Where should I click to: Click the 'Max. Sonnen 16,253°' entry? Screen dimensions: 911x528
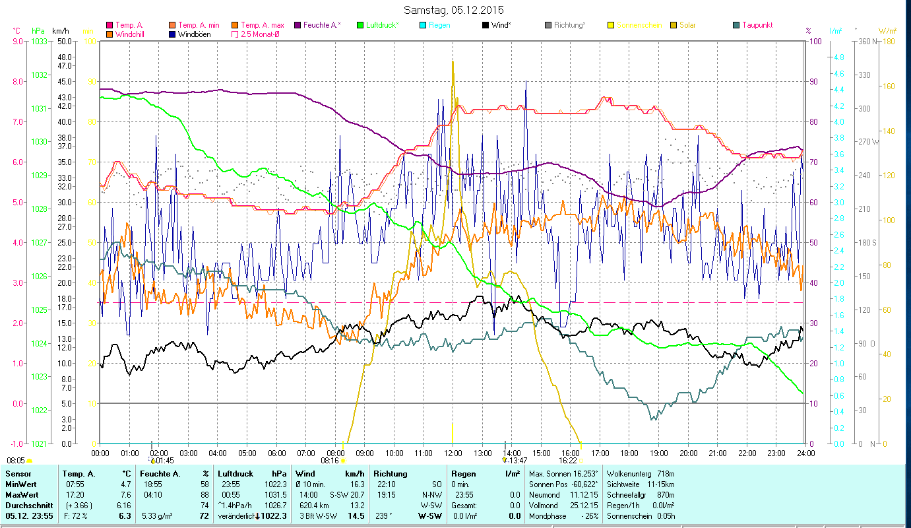(x=564, y=474)
